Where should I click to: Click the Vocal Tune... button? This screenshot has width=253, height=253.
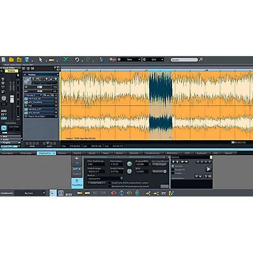(x=97, y=183)
